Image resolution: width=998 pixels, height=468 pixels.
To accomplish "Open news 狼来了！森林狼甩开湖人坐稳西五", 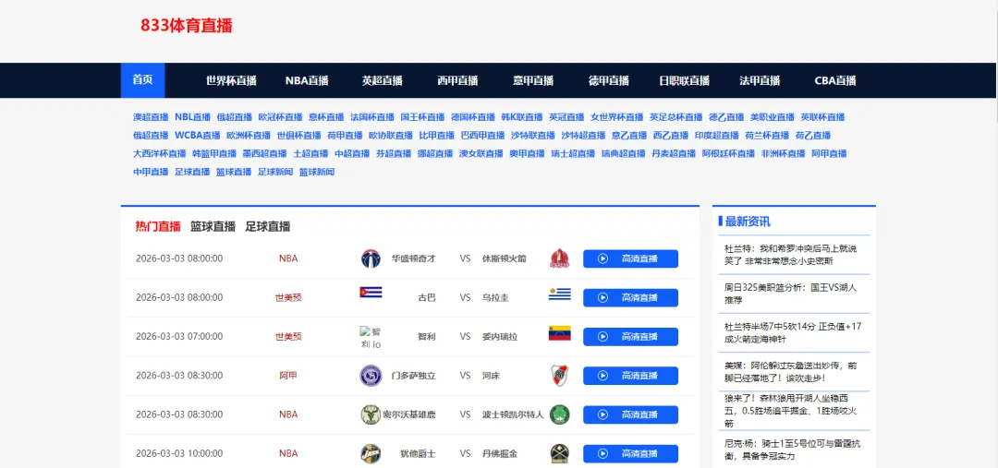I will coord(790,411).
